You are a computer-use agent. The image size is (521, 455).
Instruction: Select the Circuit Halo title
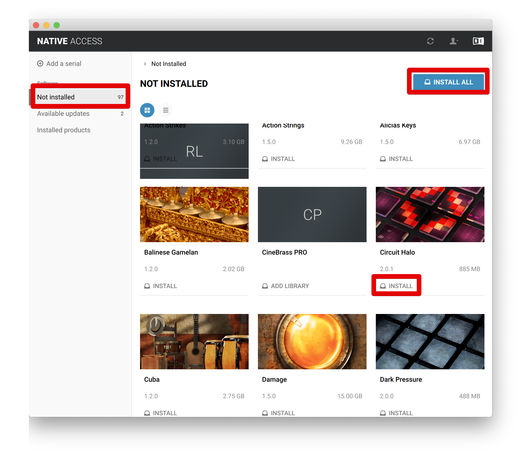397,252
